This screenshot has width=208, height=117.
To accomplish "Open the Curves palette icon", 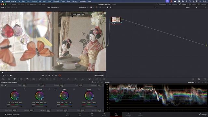I will click(40, 79).
